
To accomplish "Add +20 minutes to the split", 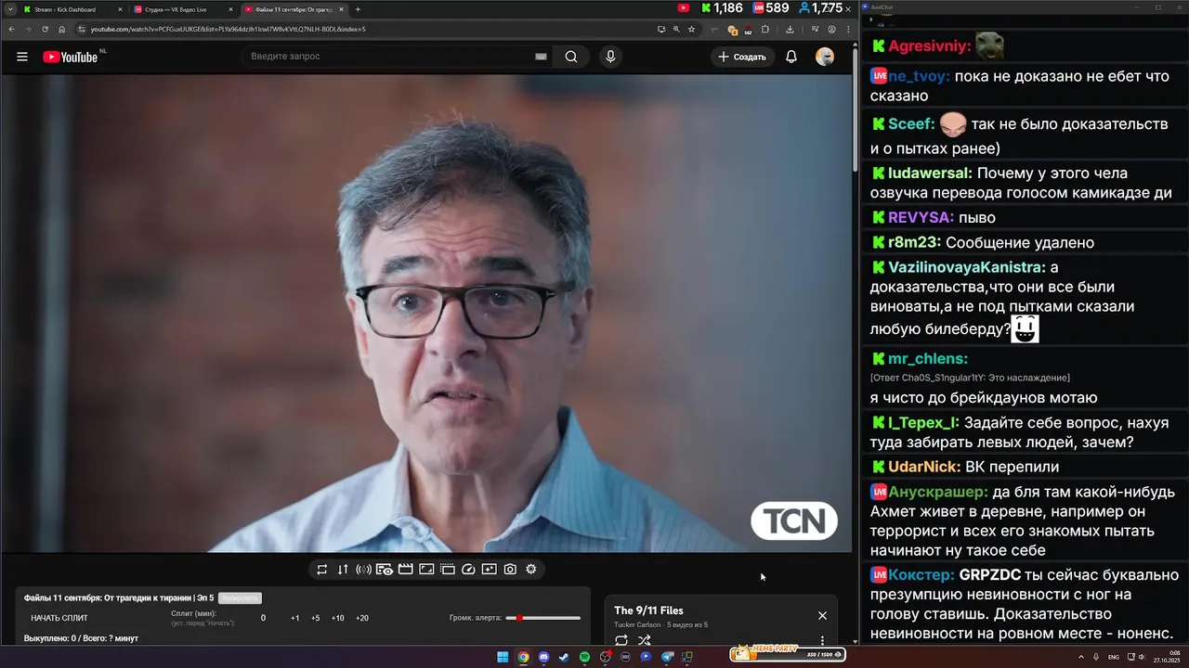I will click(x=362, y=618).
